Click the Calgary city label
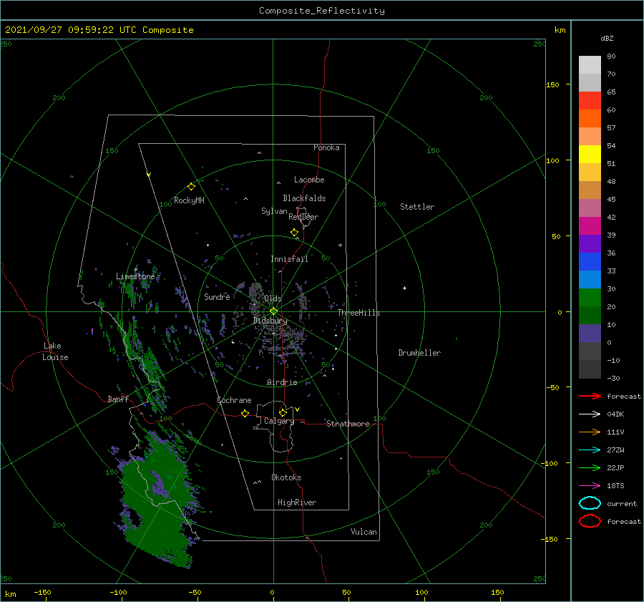 tap(279, 421)
